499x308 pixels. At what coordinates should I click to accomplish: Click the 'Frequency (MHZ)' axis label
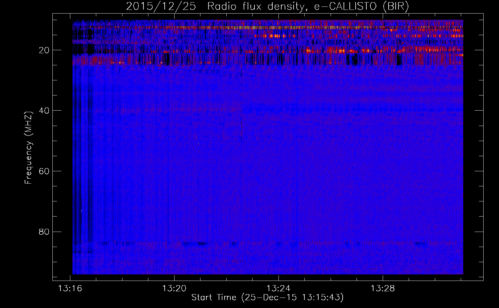pos(28,148)
